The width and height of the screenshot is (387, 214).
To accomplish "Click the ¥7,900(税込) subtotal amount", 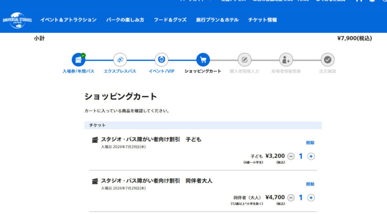I will 354,38.
